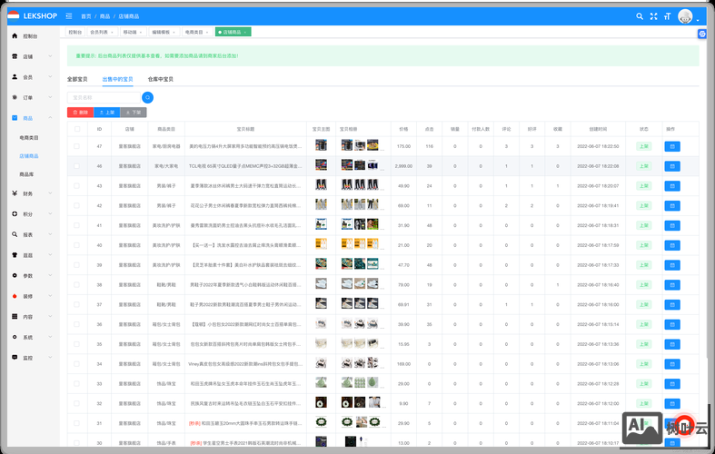This screenshot has height=454, width=715.
Task: Tick the select-all checkbox in table header
Action: [76, 129]
